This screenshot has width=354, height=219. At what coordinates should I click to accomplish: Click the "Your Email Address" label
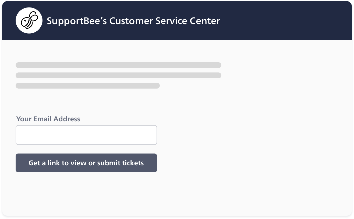click(48, 119)
